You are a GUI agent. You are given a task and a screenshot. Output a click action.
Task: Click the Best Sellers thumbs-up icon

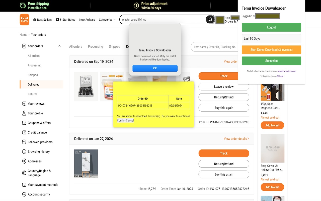click(x=35, y=20)
